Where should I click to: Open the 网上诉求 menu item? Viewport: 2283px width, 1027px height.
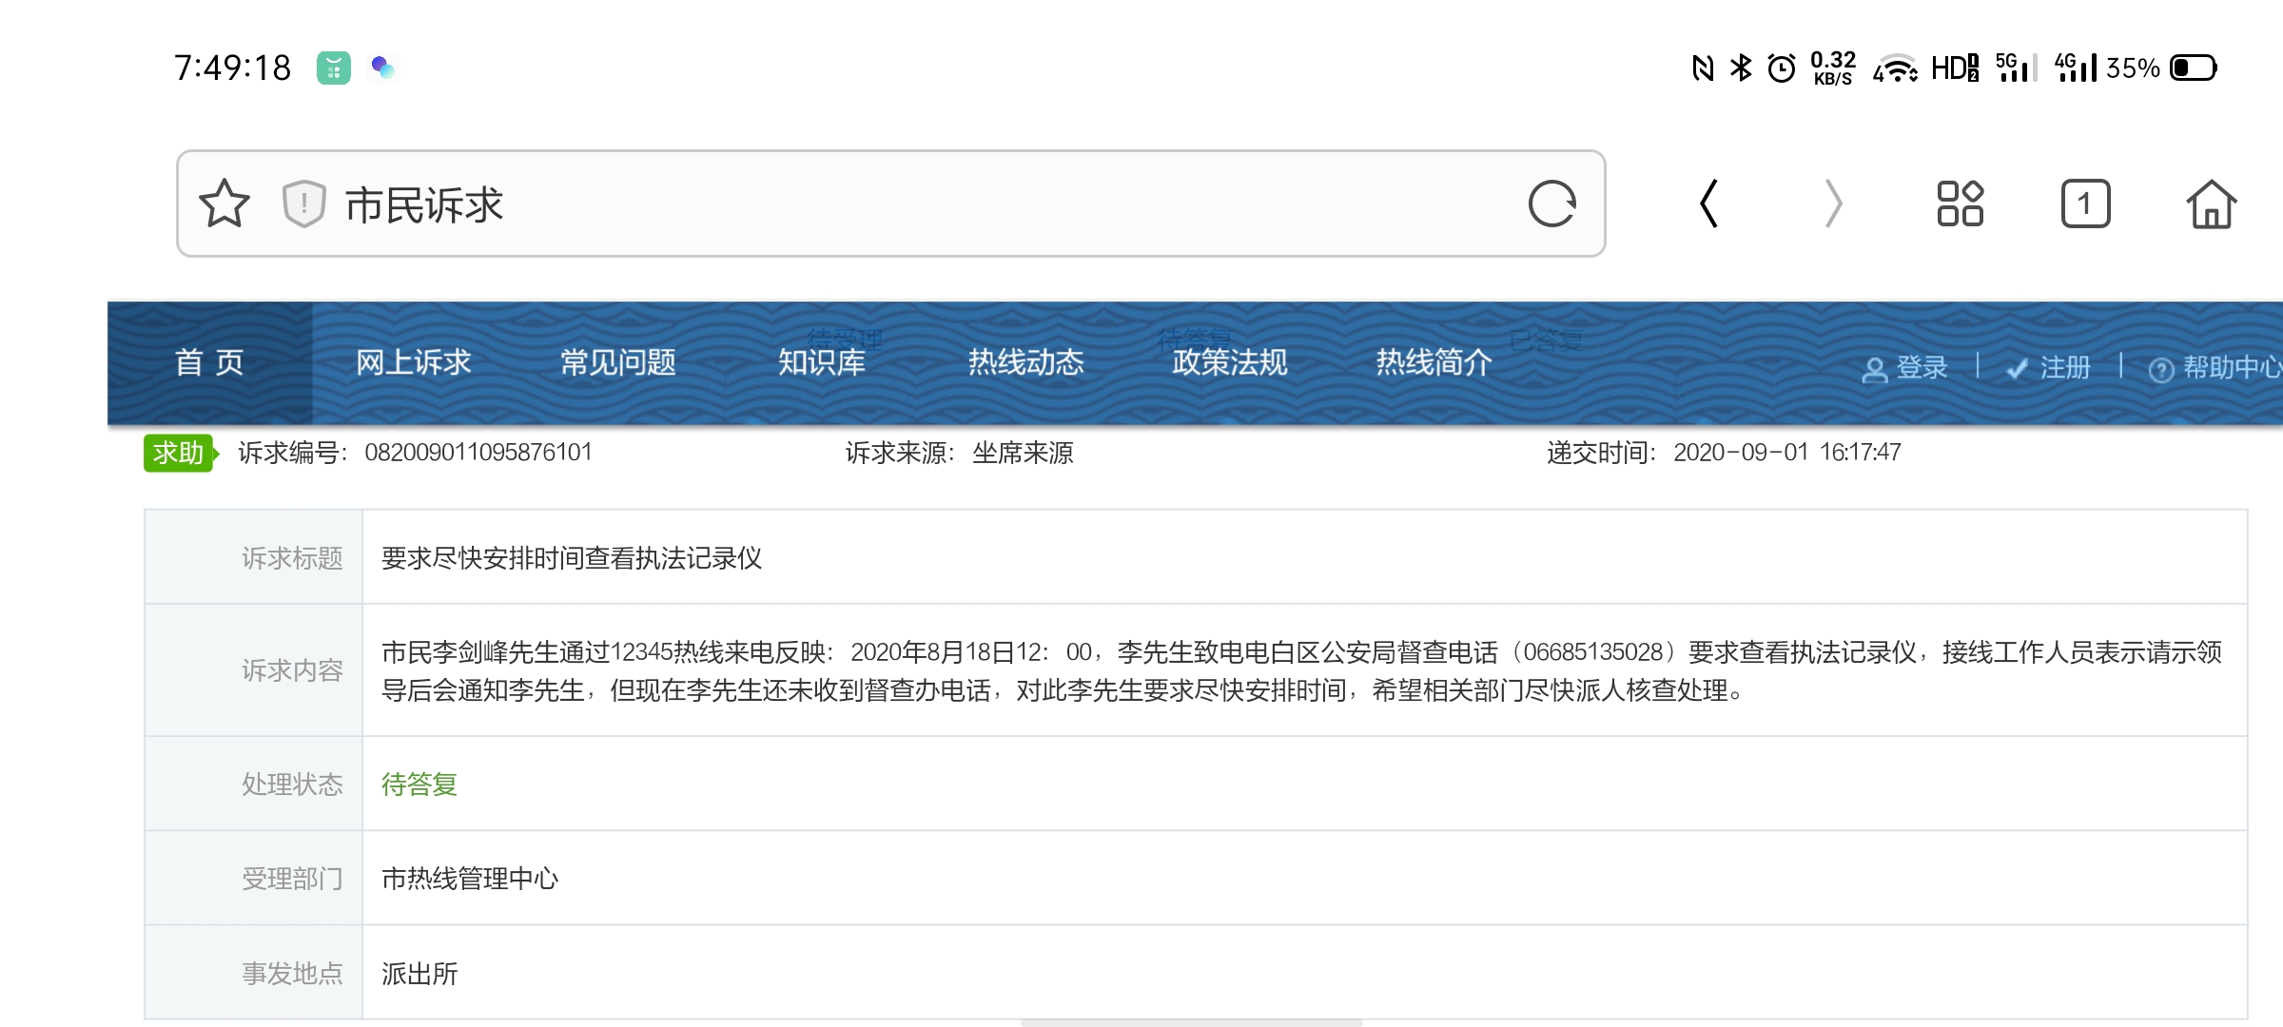point(413,362)
